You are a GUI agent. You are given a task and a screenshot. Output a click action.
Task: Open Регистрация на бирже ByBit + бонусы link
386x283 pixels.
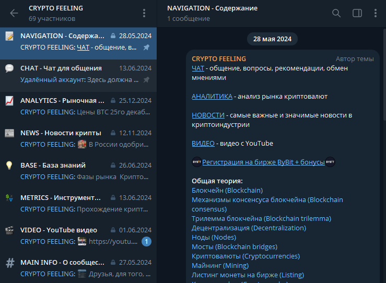click(x=263, y=162)
